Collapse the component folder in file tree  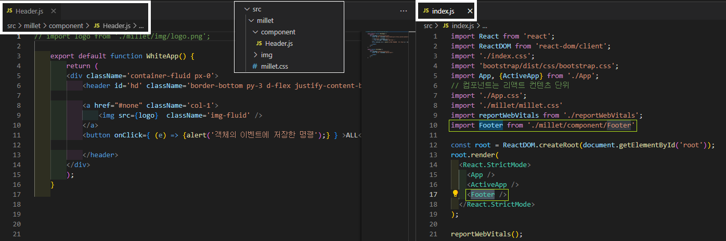click(x=278, y=32)
